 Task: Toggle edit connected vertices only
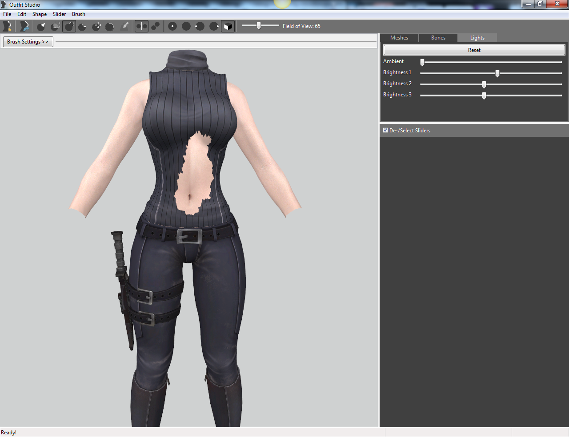click(x=155, y=26)
